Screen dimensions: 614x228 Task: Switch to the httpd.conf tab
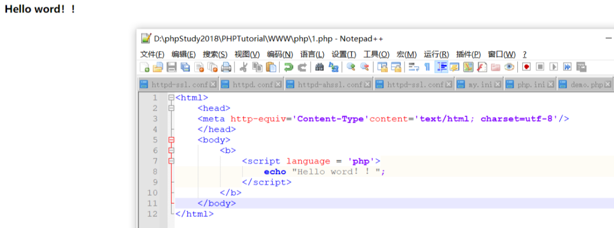(252, 84)
